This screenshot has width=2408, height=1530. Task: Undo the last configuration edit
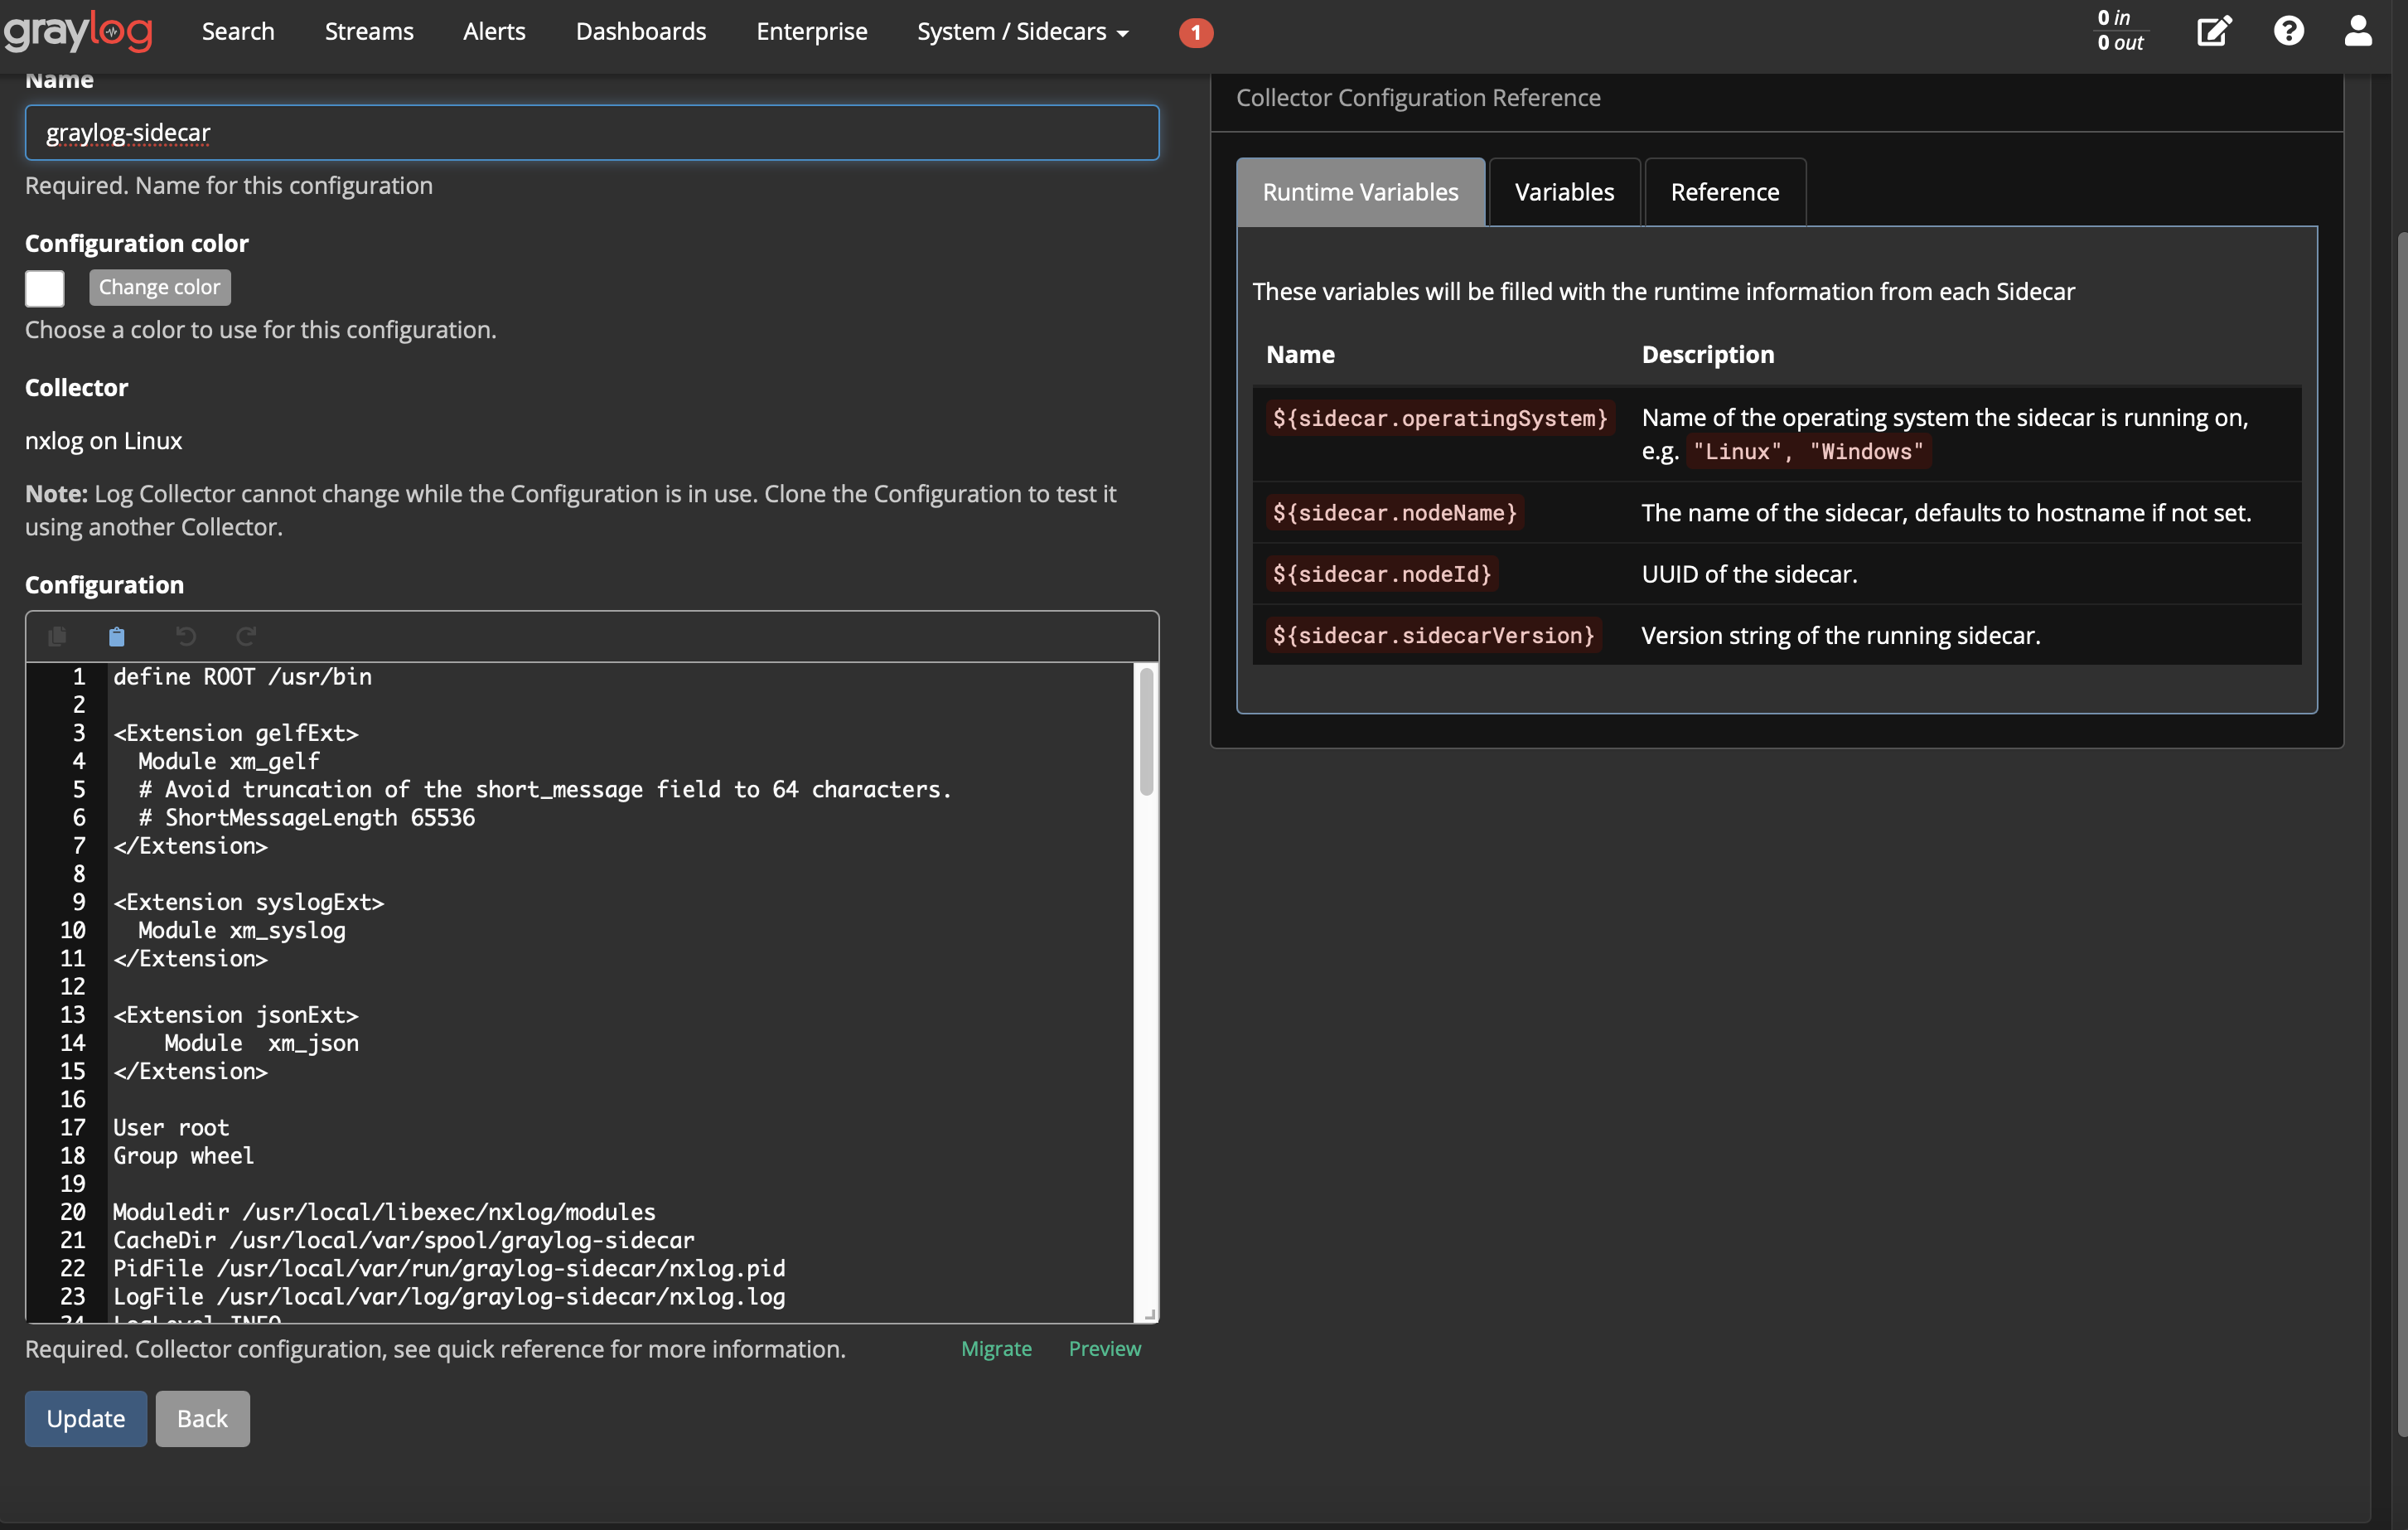186,636
